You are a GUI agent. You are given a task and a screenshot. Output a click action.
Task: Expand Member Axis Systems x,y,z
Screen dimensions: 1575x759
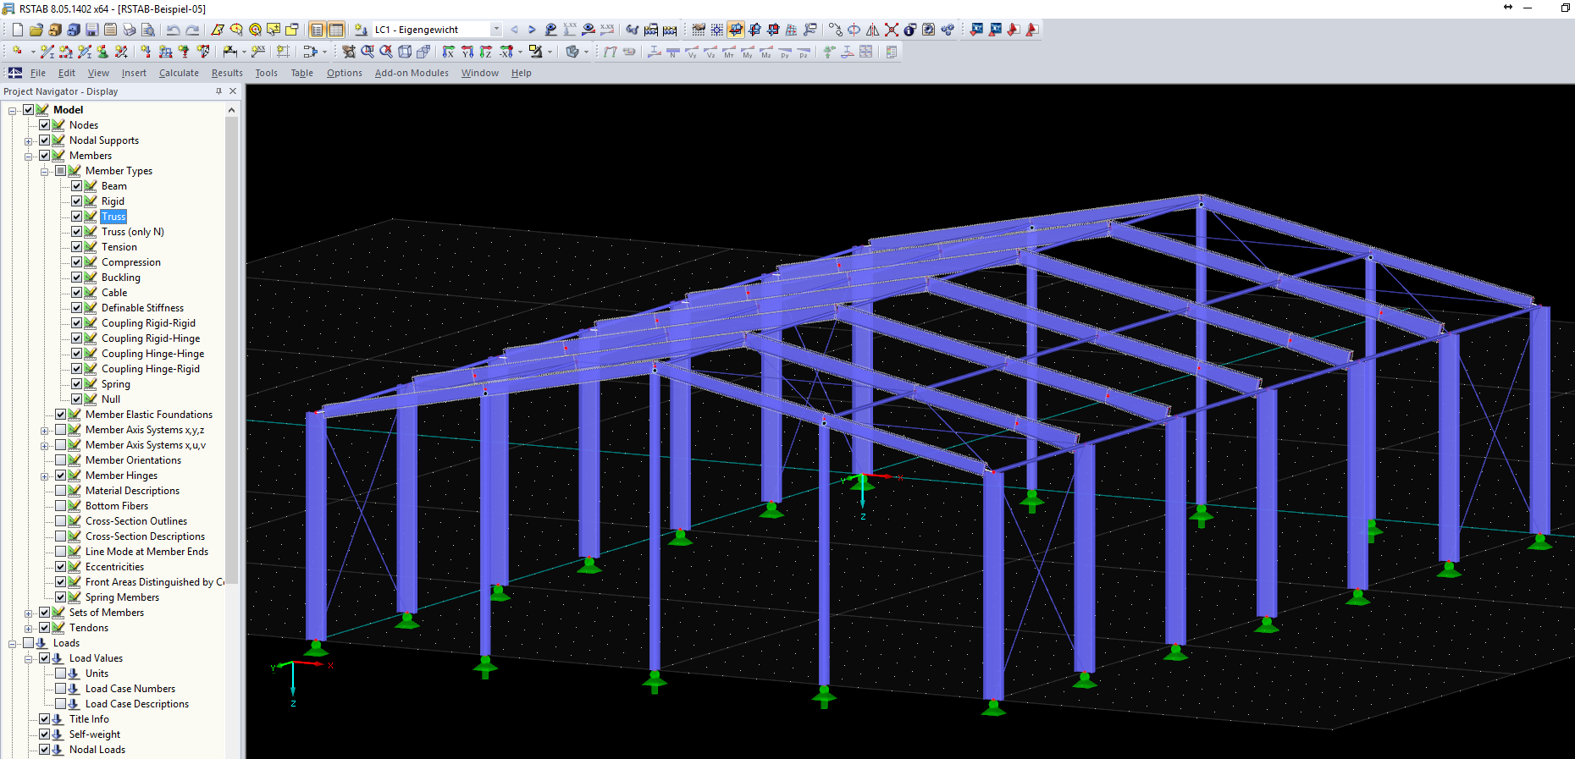click(45, 431)
